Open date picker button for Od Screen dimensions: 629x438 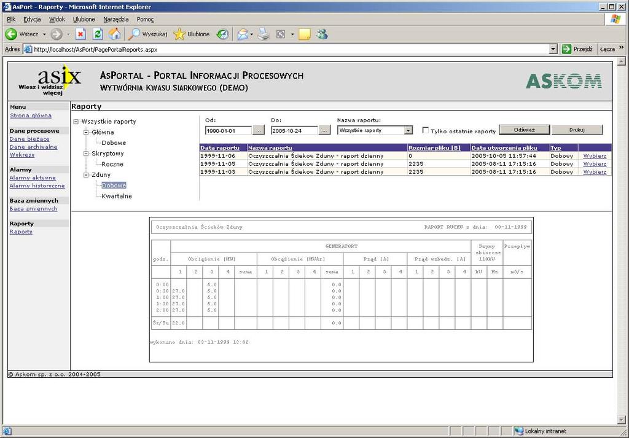[x=259, y=130]
